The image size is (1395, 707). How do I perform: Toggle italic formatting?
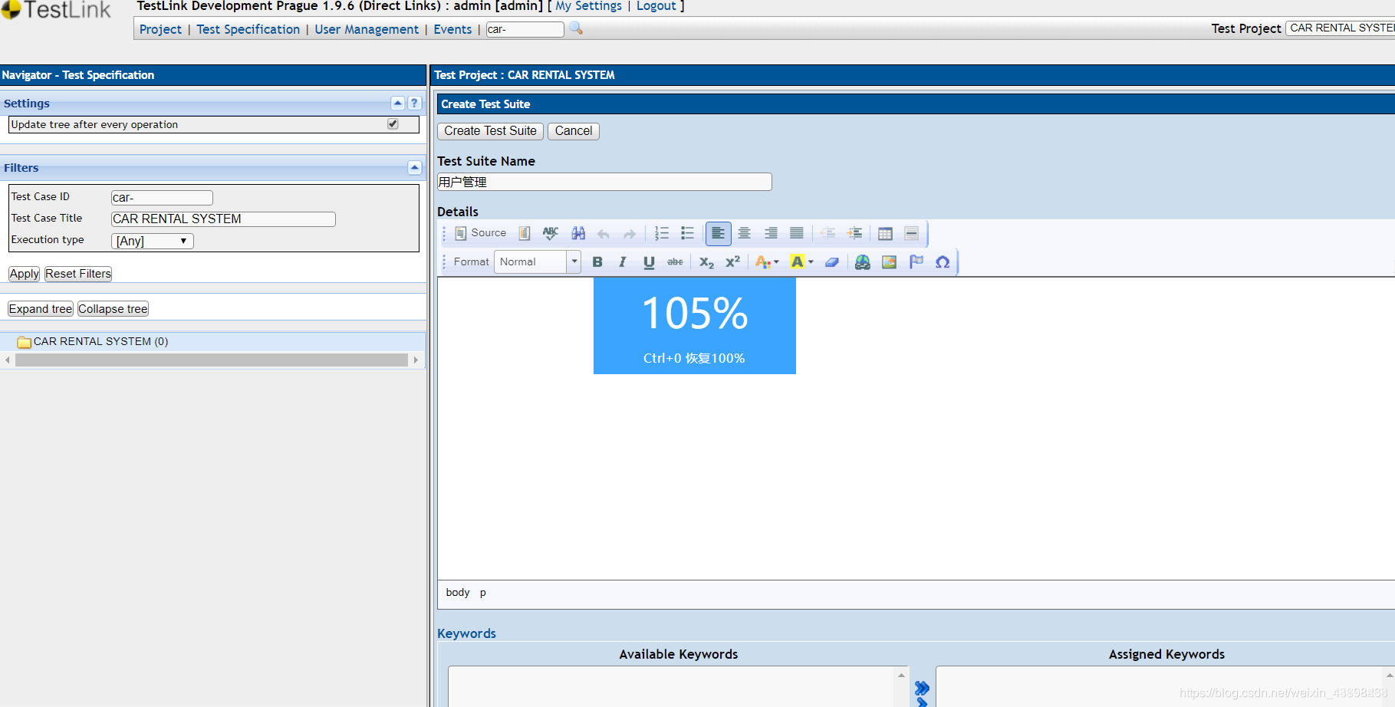pyautogui.click(x=623, y=262)
